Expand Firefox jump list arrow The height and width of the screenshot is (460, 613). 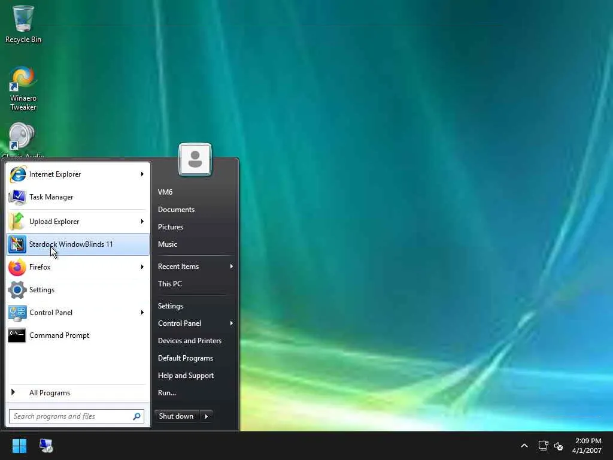click(x=142, y=267)
